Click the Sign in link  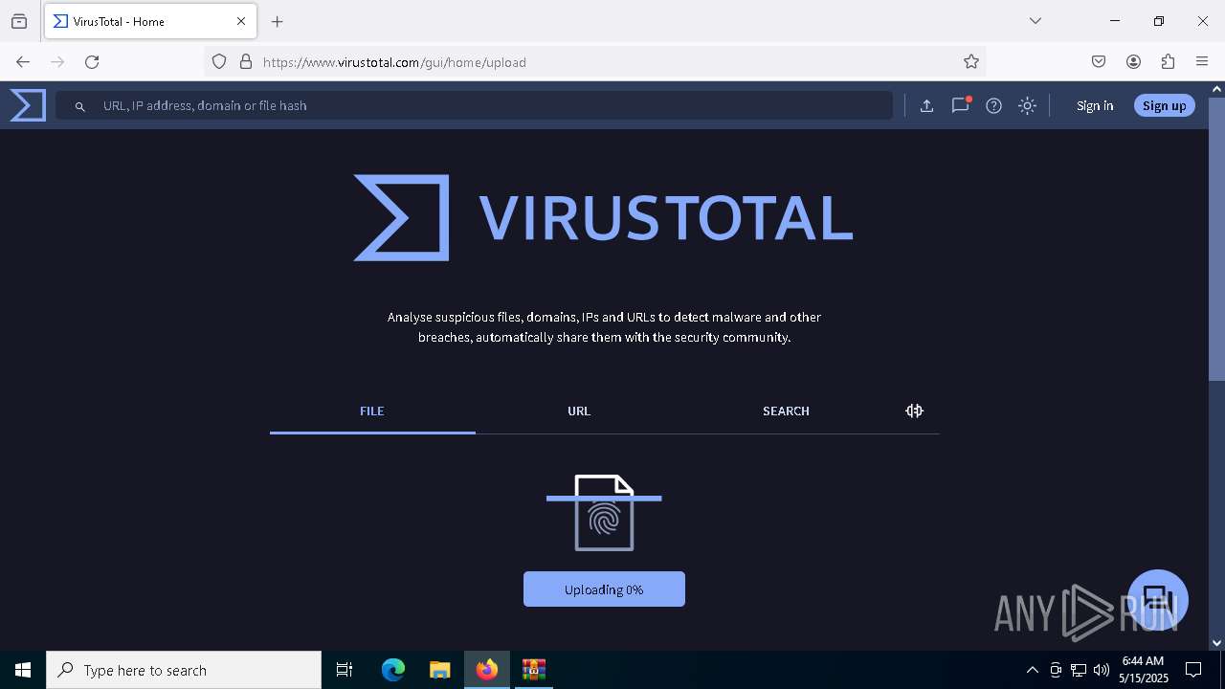point(1094,106)
